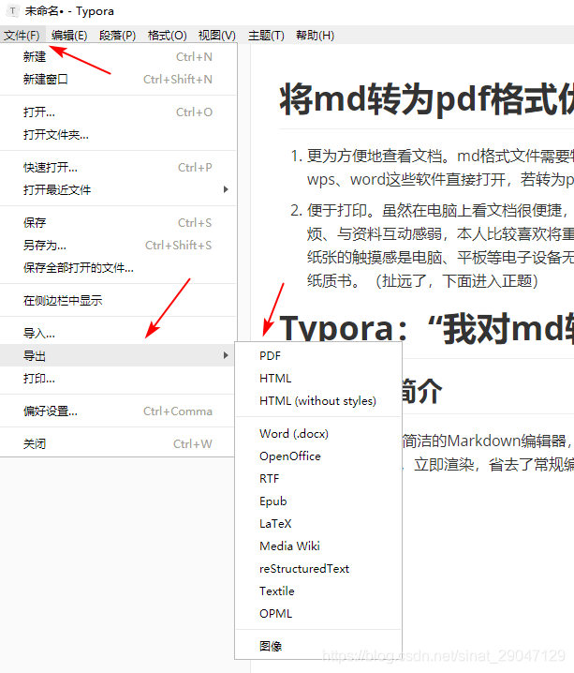Screen dimensions: 574x673
Task: Export as Epub
Action: pos(318,501)
